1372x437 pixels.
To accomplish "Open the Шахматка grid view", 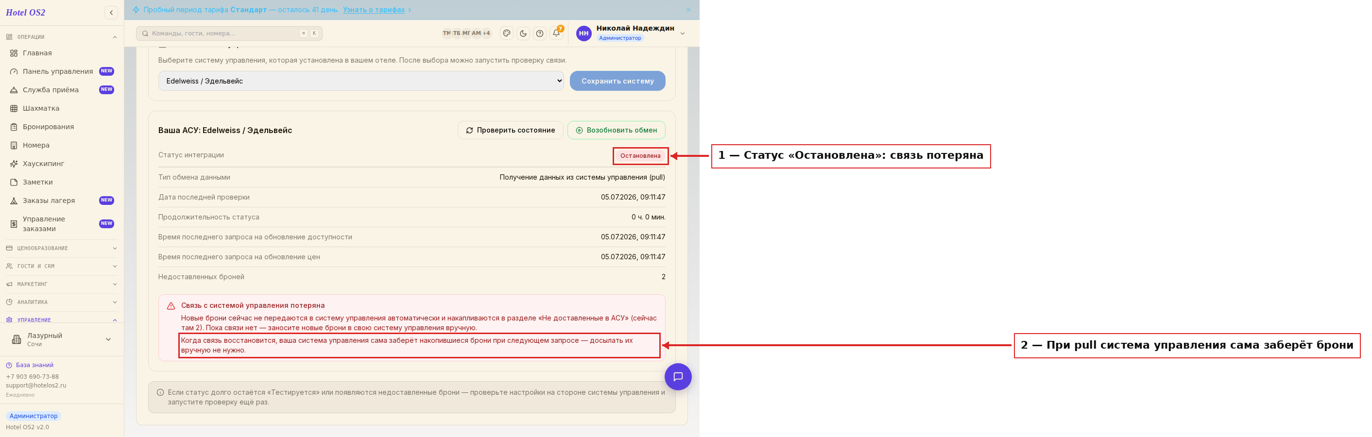I will click(x=62, y=109).
